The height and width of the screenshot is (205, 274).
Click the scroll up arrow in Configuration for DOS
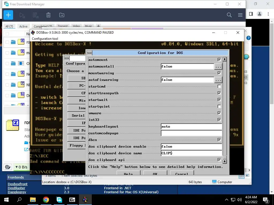coord(225,59)
